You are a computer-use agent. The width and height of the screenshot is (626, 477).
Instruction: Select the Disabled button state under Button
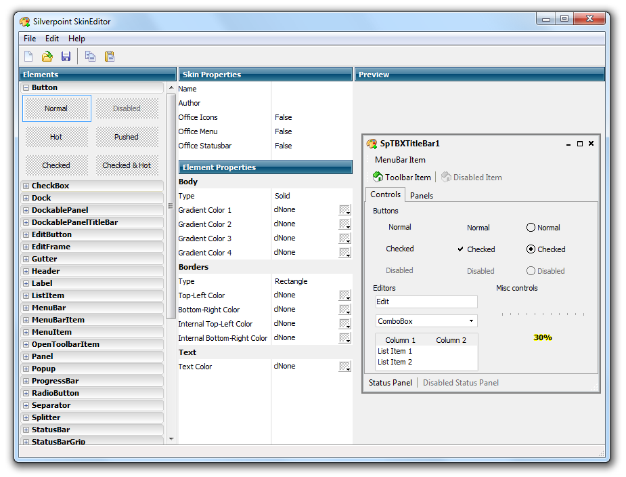tap(127, 108)
